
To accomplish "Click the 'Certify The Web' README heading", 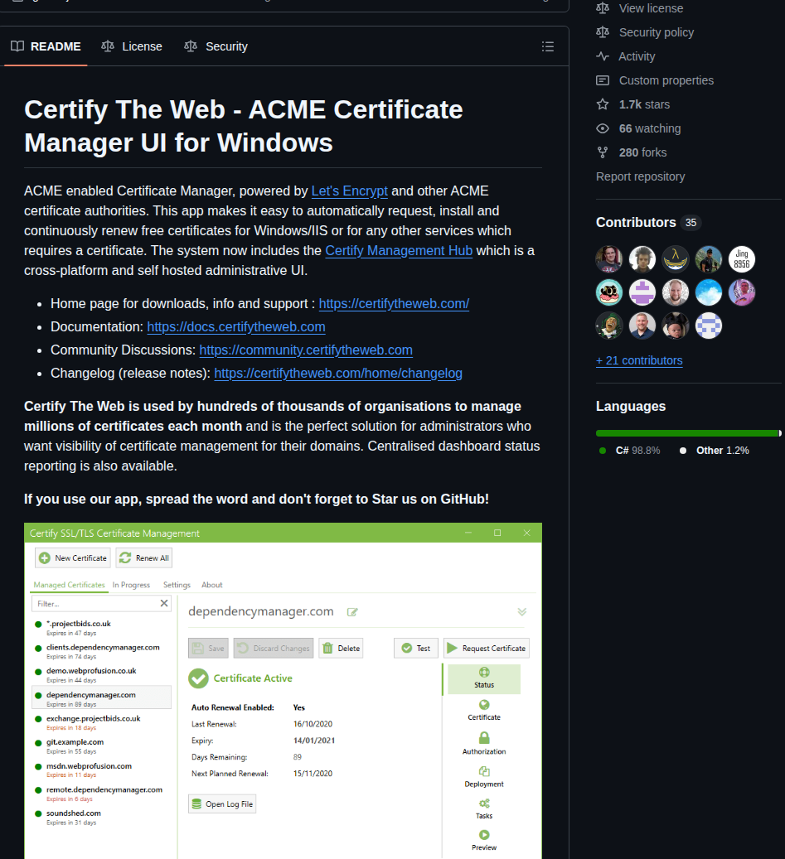I will (x=244, y=126).
